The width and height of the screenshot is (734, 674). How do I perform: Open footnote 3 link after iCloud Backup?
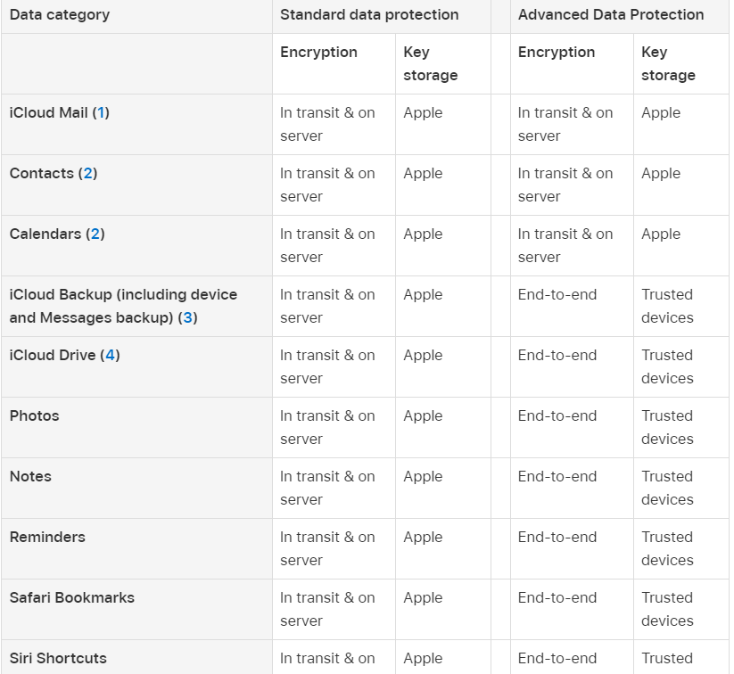[x=187, y=317]
